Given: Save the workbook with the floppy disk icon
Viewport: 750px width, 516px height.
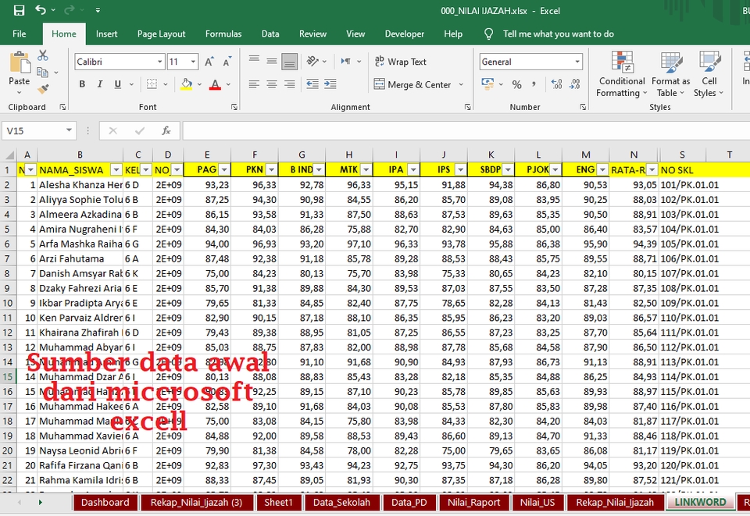Looking at the screenshot, I should coord(19,10).
